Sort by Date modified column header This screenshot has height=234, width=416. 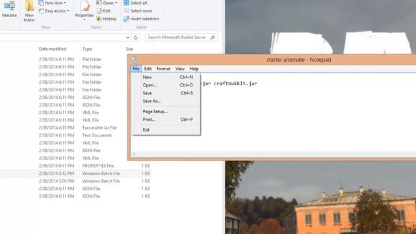53,49
